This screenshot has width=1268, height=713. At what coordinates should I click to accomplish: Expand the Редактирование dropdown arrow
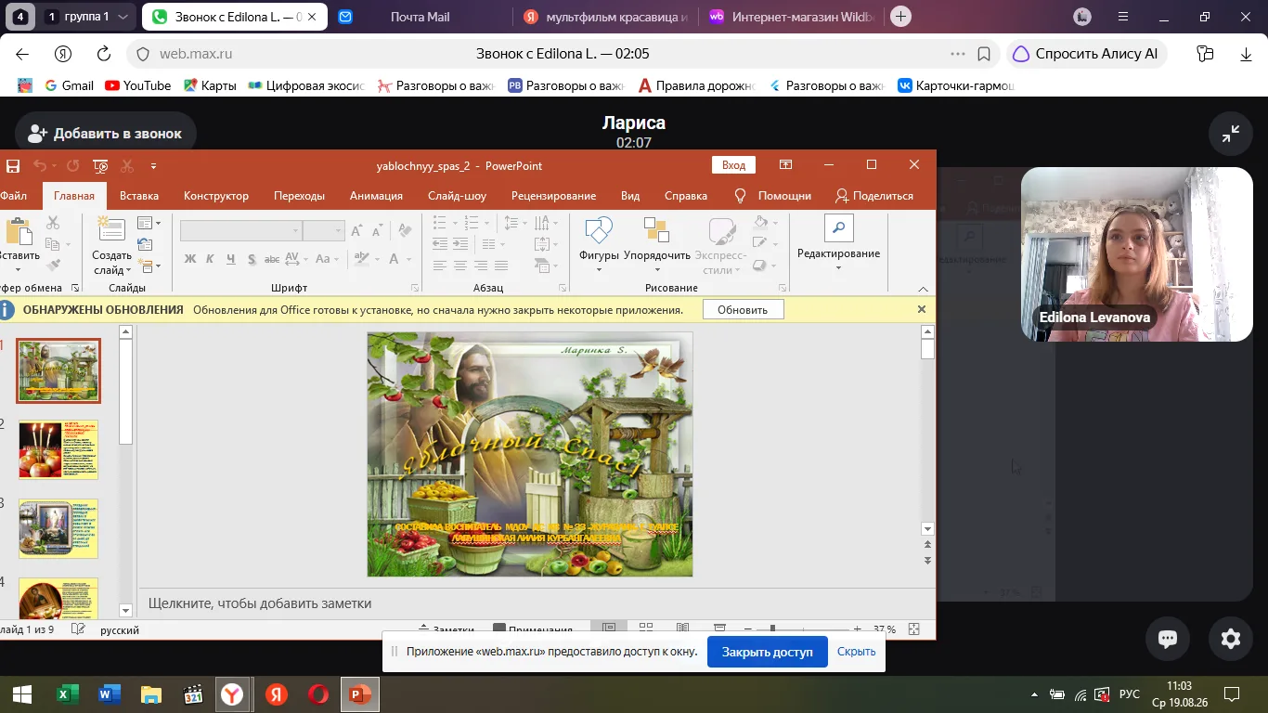[838, 269]
